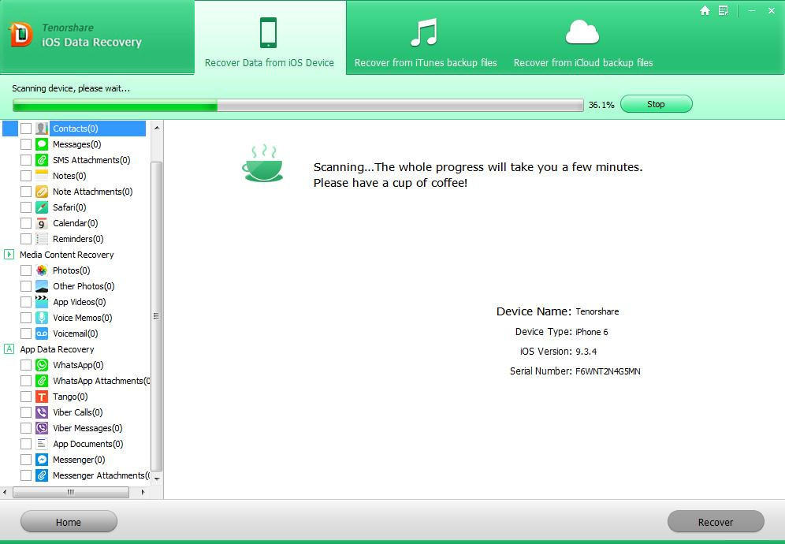Minimize the iOS Data Recovery window
This screenshot has height=544, width=785.
coord(751,10)
